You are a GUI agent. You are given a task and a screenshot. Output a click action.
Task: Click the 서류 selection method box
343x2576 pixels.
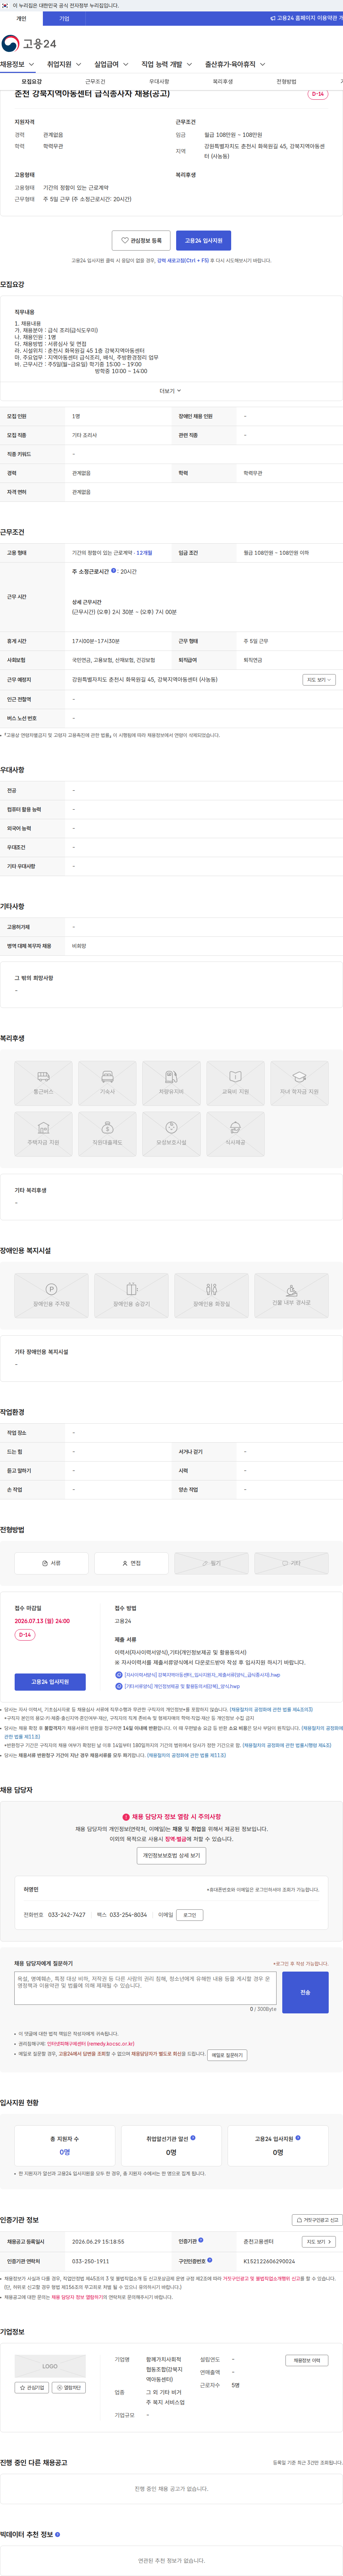(x=51, y=1563)
